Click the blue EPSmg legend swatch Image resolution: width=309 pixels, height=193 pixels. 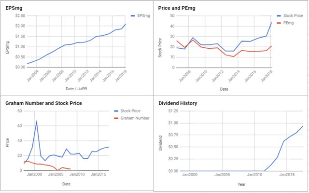120,16
